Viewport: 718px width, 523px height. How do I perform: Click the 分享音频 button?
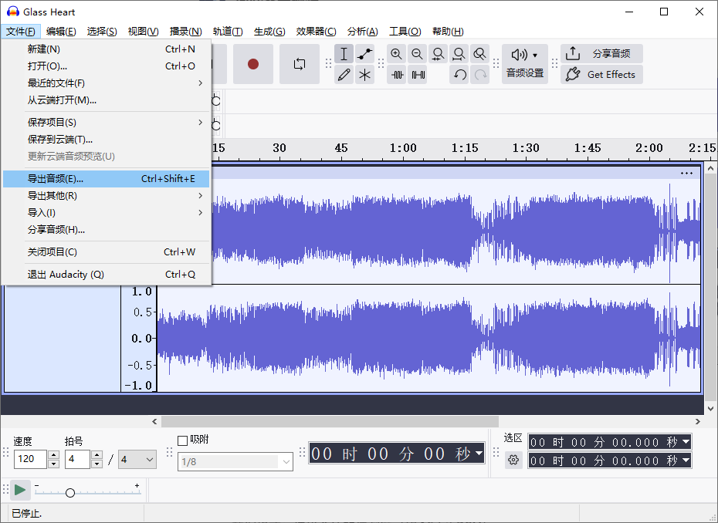[601, 54]
